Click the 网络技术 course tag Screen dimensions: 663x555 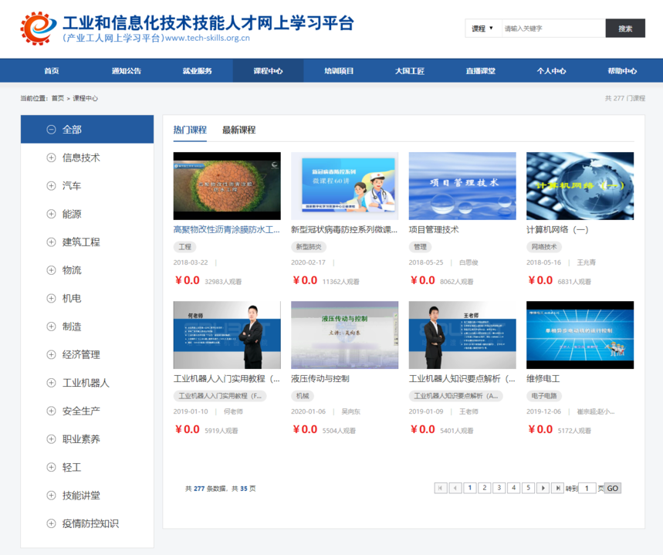544,246
